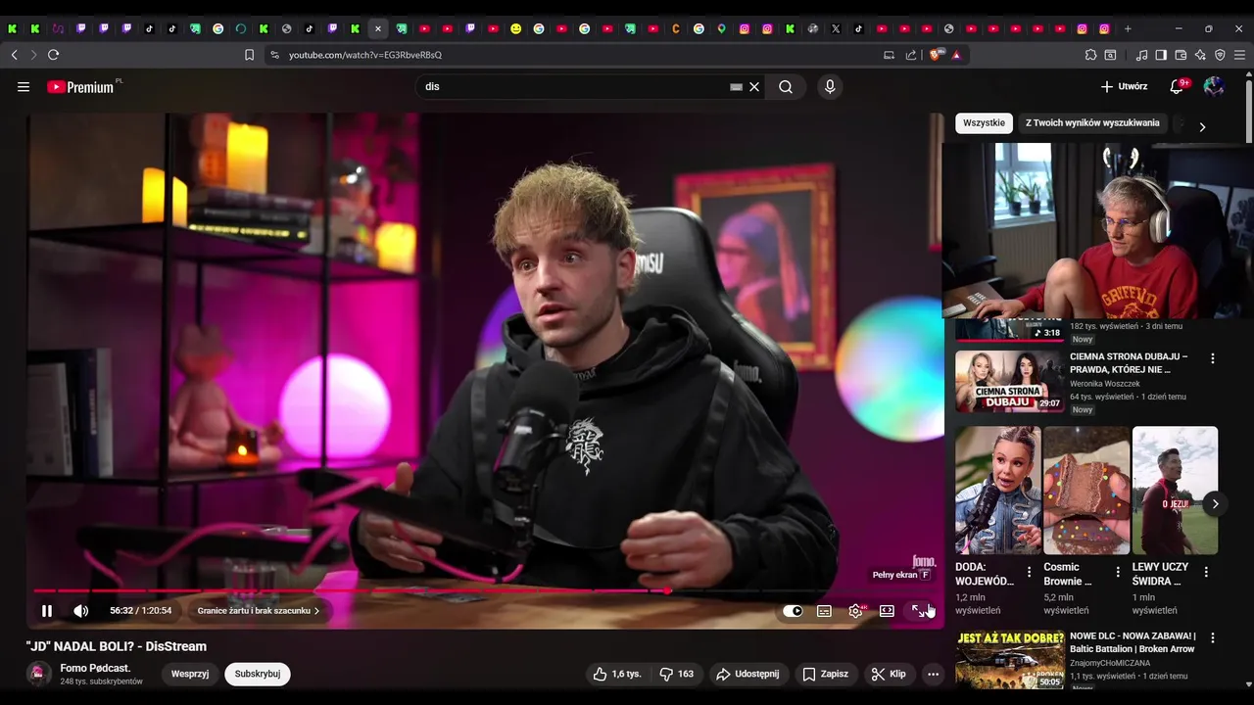Save the video with Zapisz

(826, 674)
